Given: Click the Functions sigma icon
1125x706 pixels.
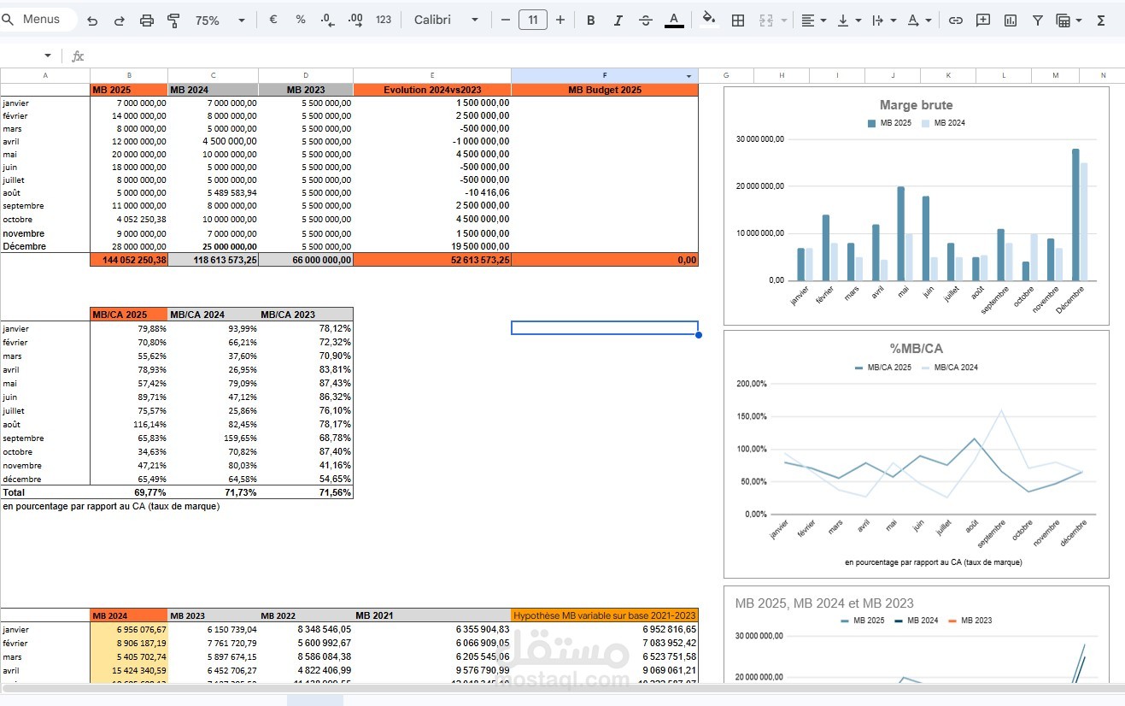Looking at the screenshot, I should pos(1101,20).
